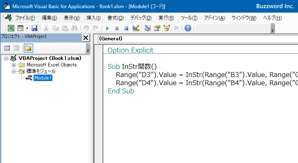Open the デバッグ(D) menu

pos(141,18)
